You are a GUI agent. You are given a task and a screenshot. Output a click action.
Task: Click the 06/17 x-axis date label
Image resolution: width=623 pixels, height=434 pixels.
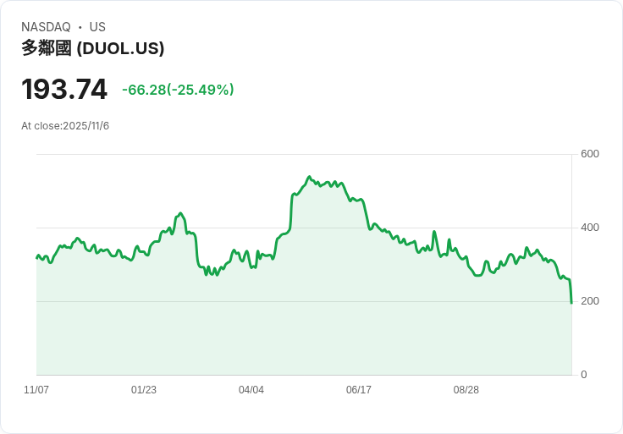(x=359, y=389)
